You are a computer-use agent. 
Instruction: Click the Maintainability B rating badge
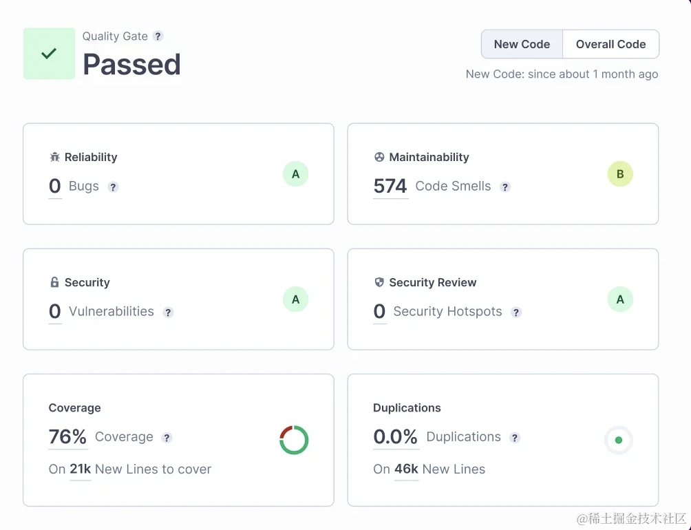[620, 174]
